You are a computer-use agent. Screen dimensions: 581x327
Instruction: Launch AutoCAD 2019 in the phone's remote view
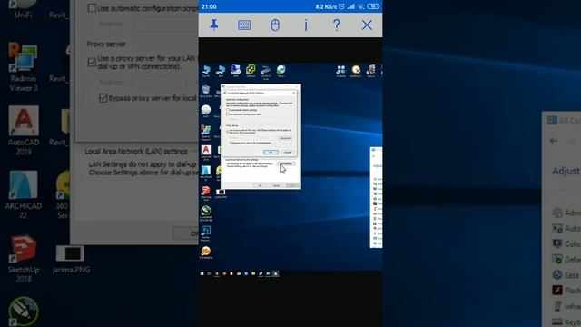click(x=206, y=152)
